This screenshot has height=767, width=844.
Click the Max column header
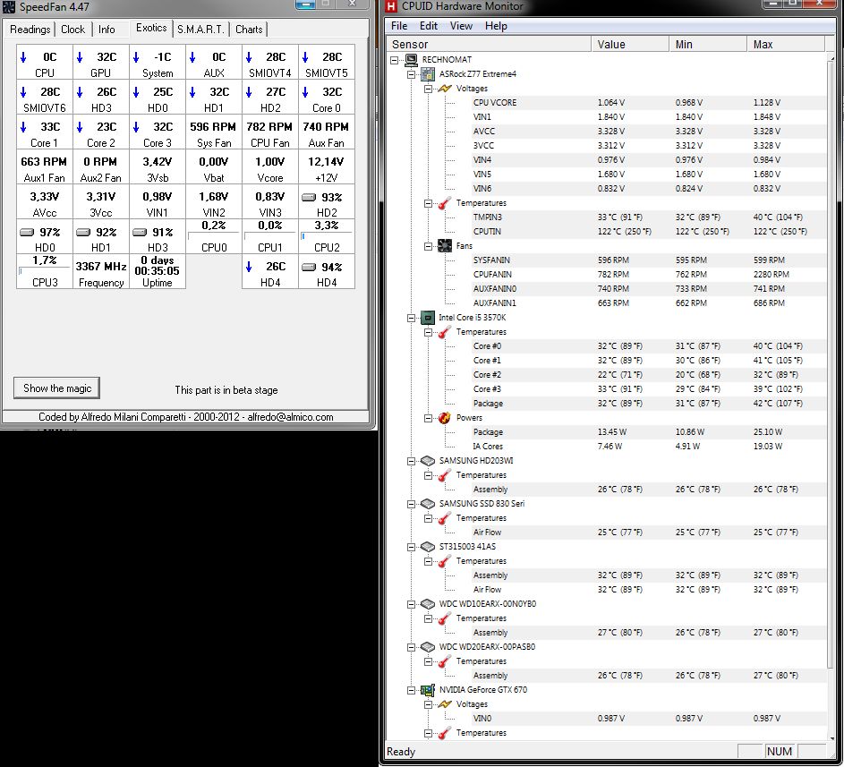pyautogui.click(x=786, y=44)
